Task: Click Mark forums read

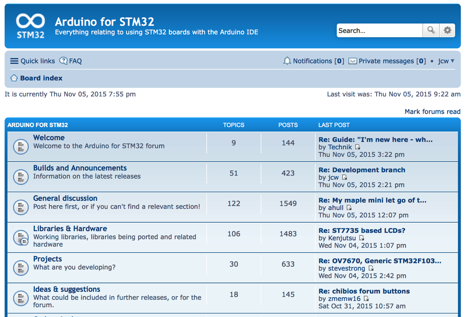Action: (432, 112)
